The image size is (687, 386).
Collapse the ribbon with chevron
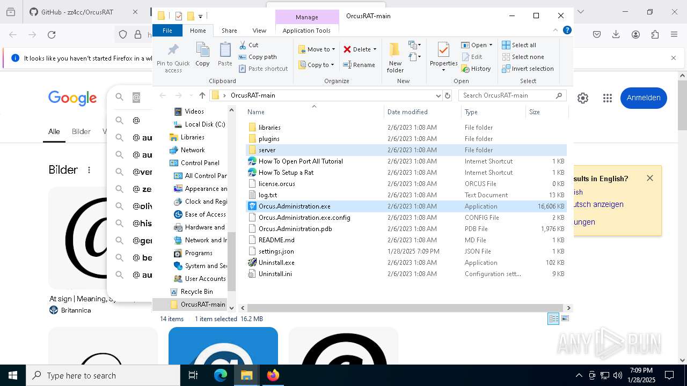coord(556,30)
